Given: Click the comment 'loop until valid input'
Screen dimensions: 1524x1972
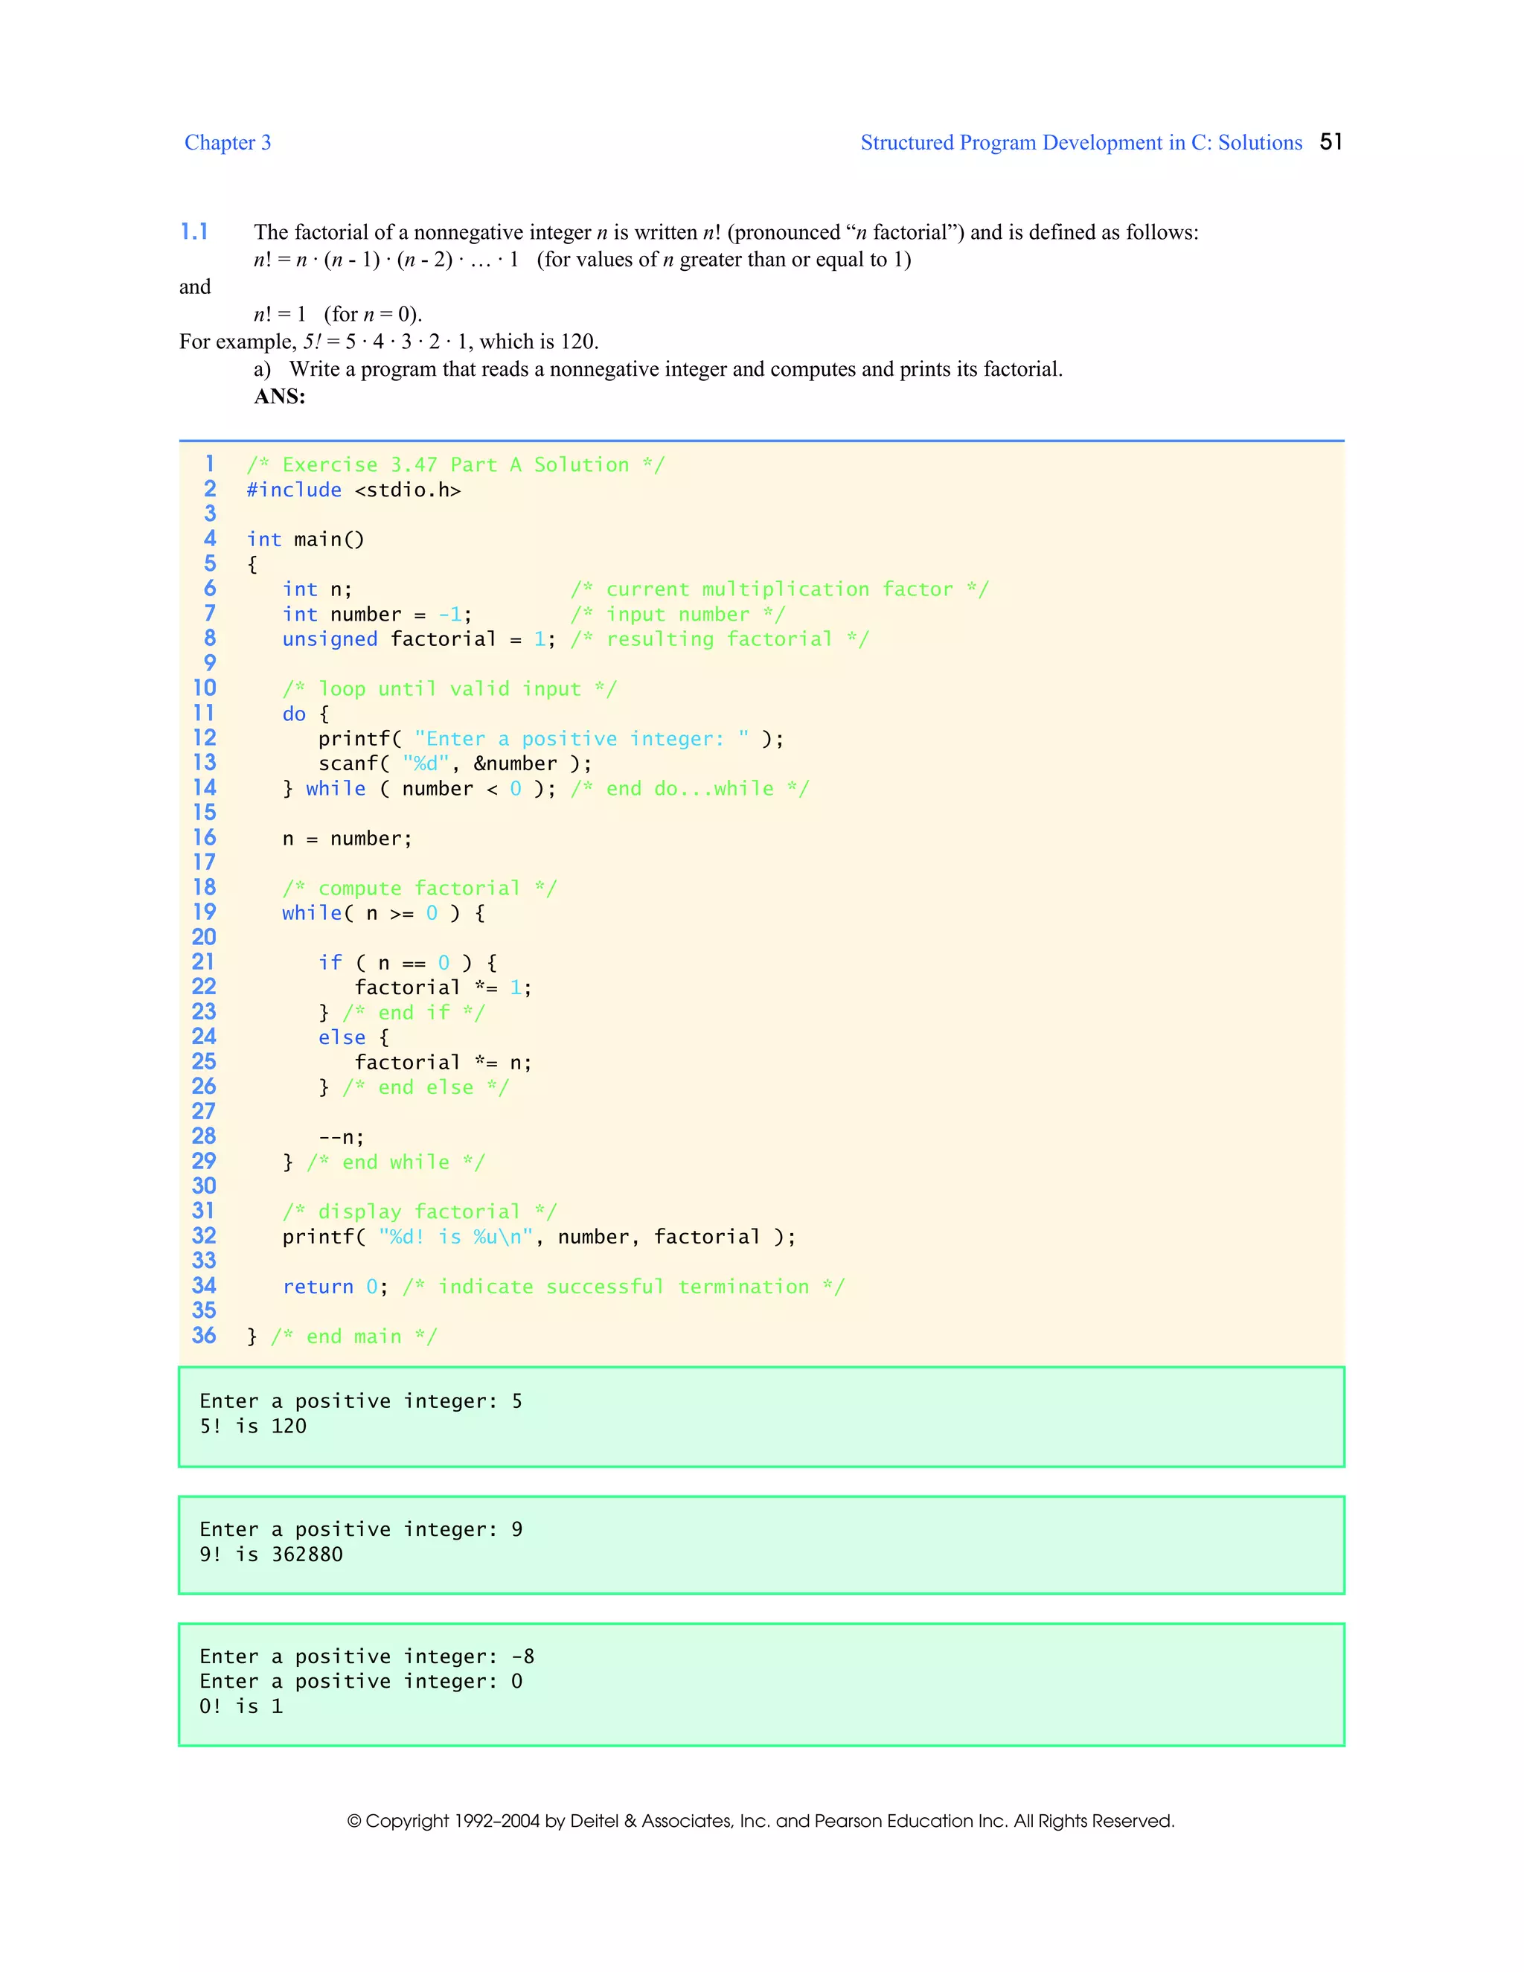Looking at the screenshot, I should click(449, 689).
